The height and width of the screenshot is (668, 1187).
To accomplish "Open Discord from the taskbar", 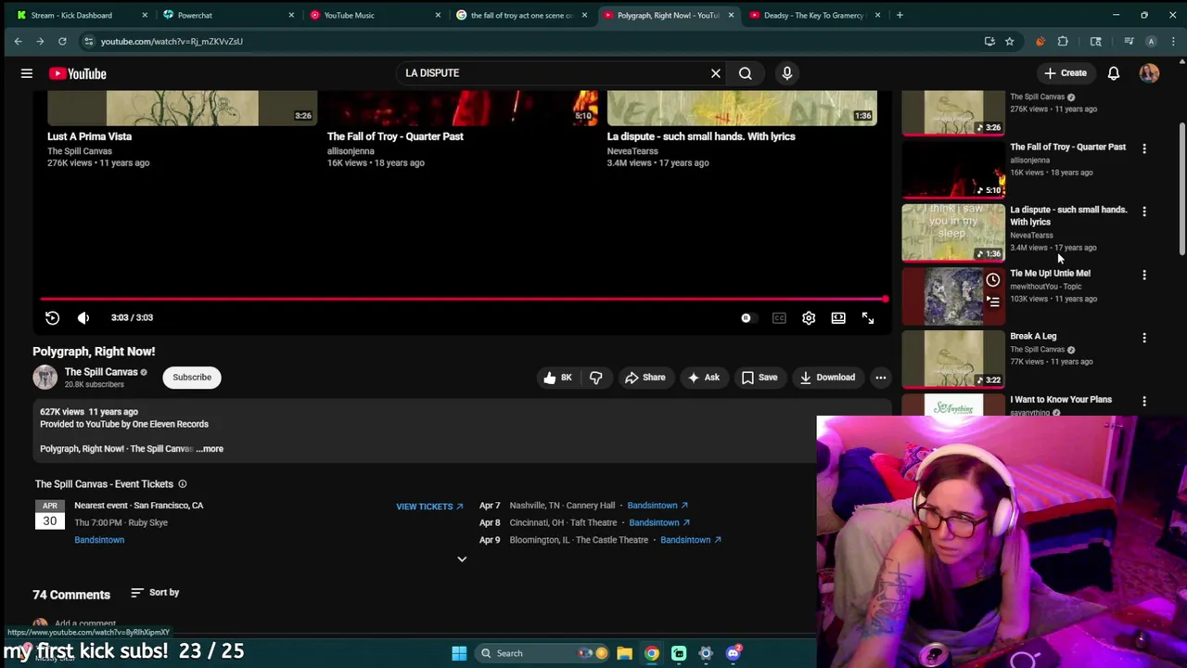I will (734, 653).
